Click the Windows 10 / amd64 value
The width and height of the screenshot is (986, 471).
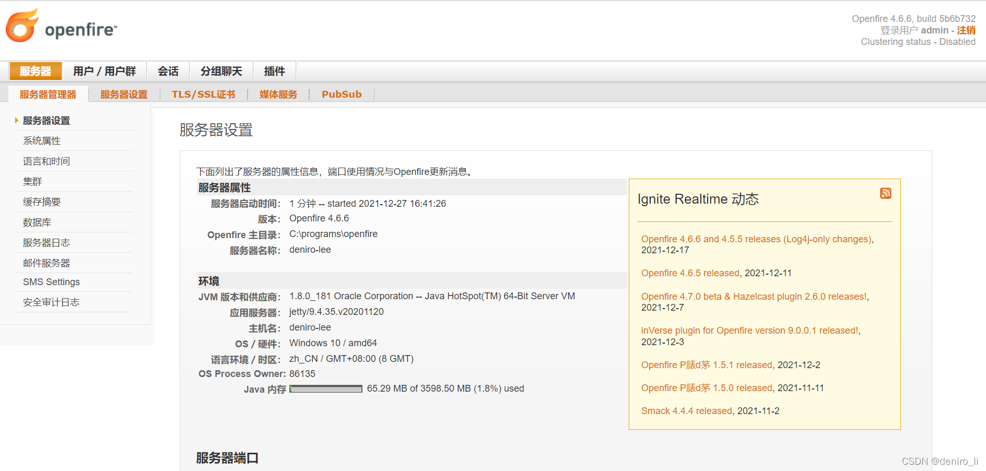pyautogui.click(x=333, y=343)
